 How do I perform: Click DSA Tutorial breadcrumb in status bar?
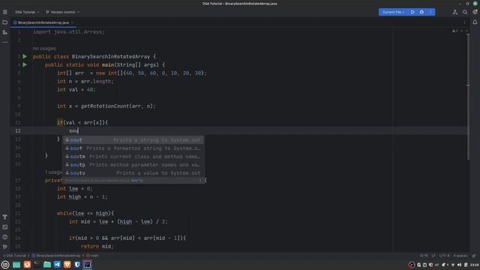(15, 255)
